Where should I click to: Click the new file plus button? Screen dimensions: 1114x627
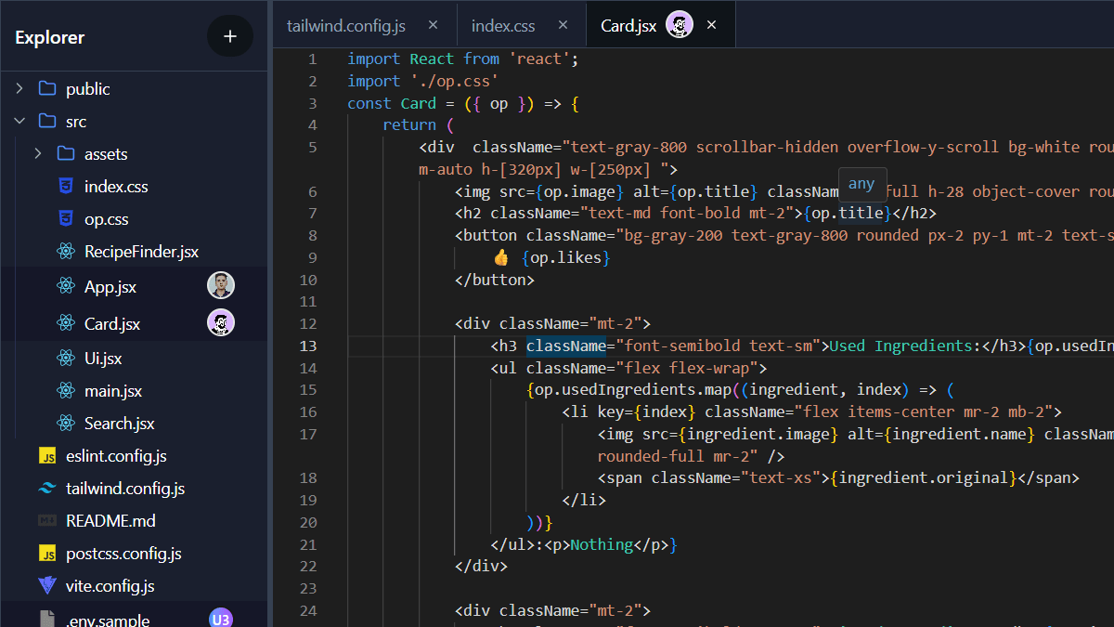[x=229, y=36]
